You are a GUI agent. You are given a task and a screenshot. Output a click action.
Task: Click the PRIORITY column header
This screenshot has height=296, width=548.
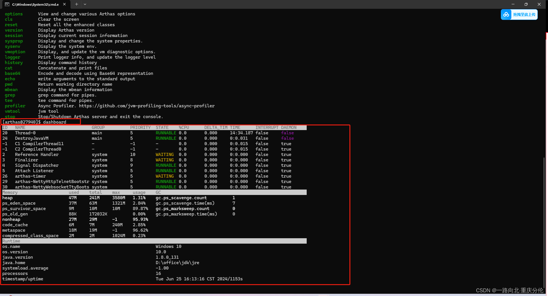[140, 128]
